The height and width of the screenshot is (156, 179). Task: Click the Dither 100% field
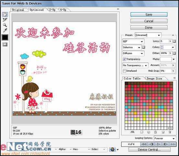coord(164,53)
